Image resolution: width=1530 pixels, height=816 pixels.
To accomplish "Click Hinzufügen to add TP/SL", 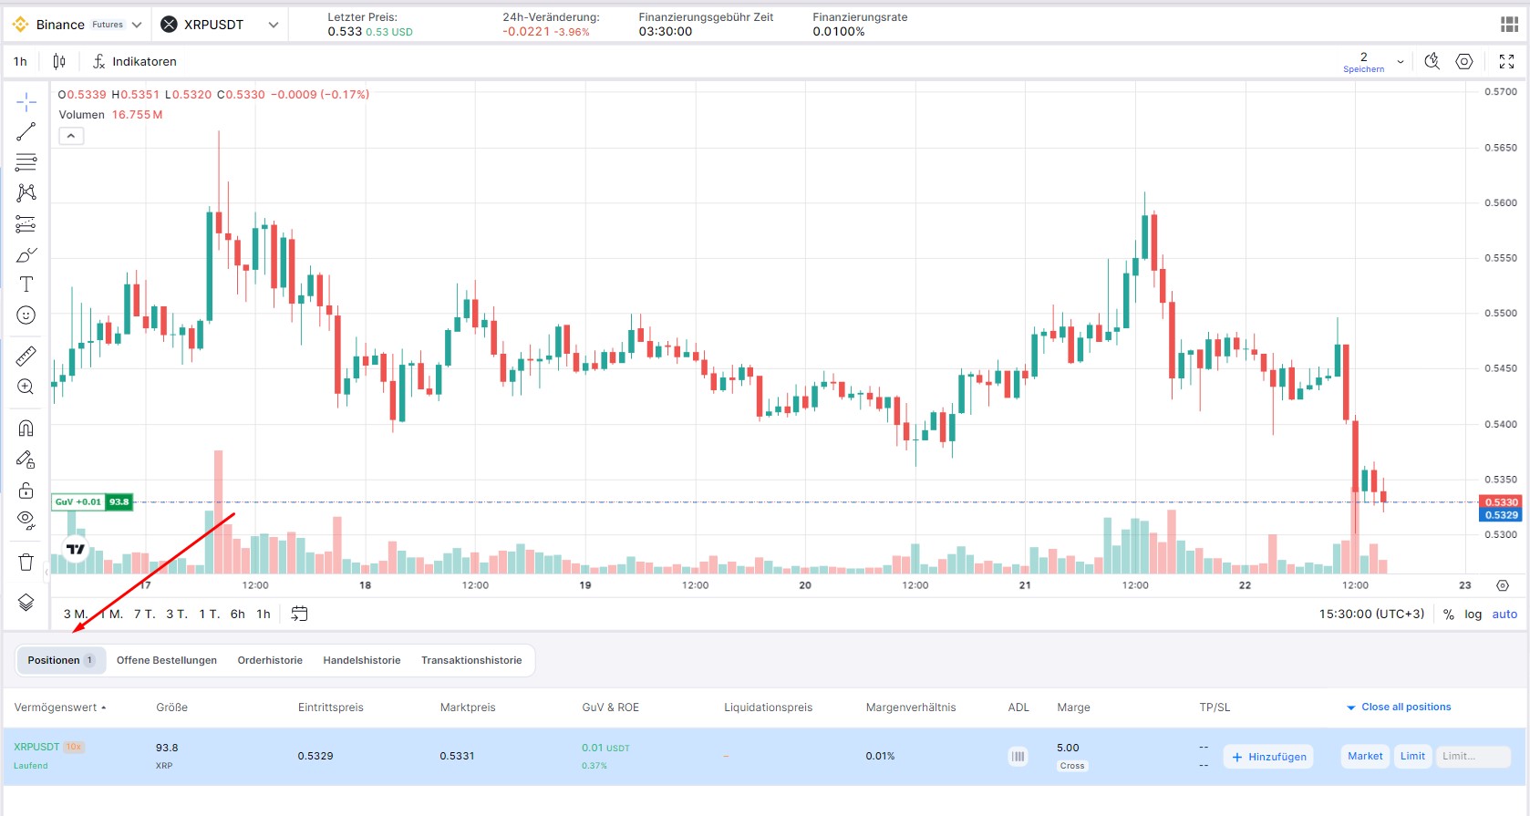I will point(1268,757).
